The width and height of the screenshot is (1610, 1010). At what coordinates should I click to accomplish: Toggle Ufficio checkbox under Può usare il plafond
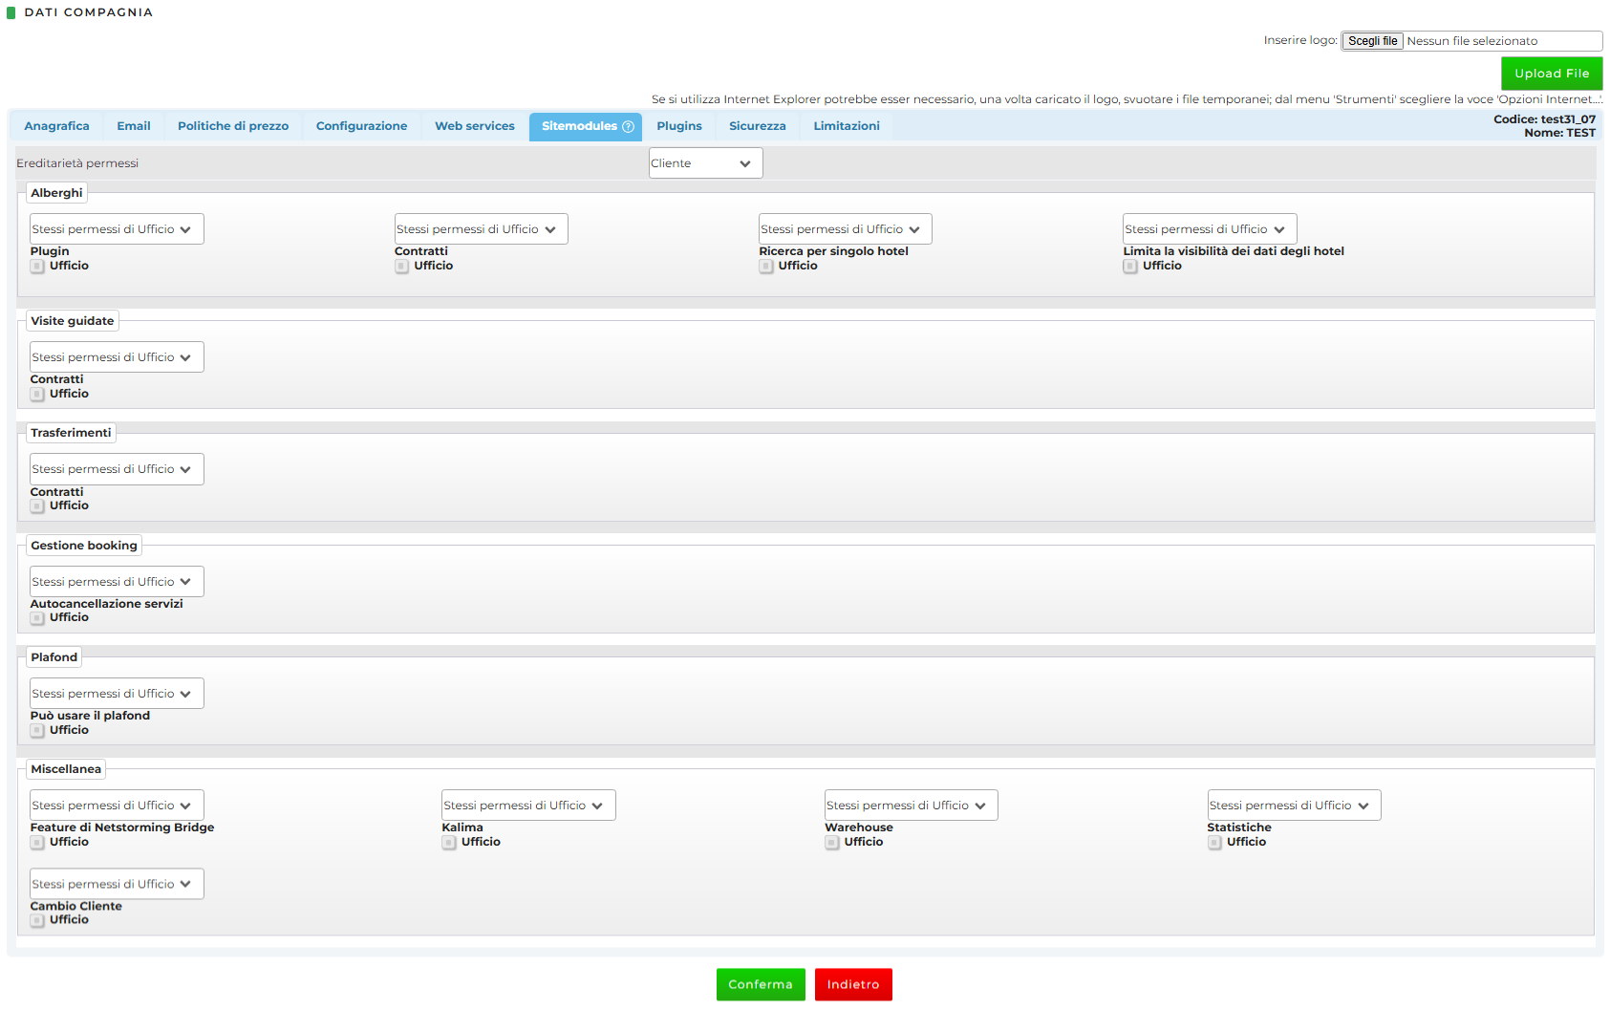[37, 731]
